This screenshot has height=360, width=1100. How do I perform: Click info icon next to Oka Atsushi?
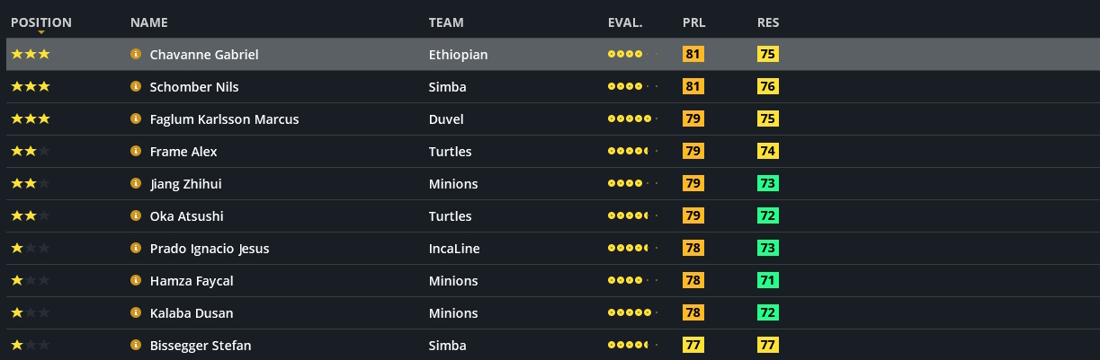point(136,216)
